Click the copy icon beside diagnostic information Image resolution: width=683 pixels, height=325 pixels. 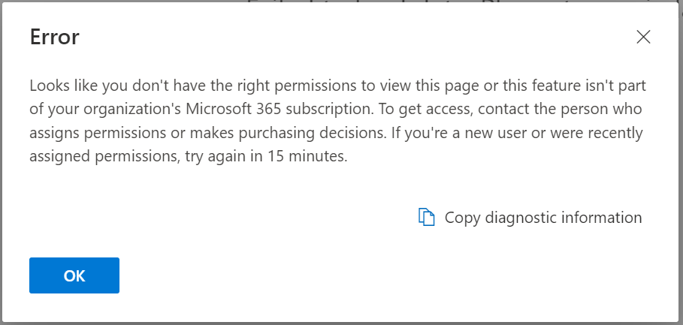(427, 218)
